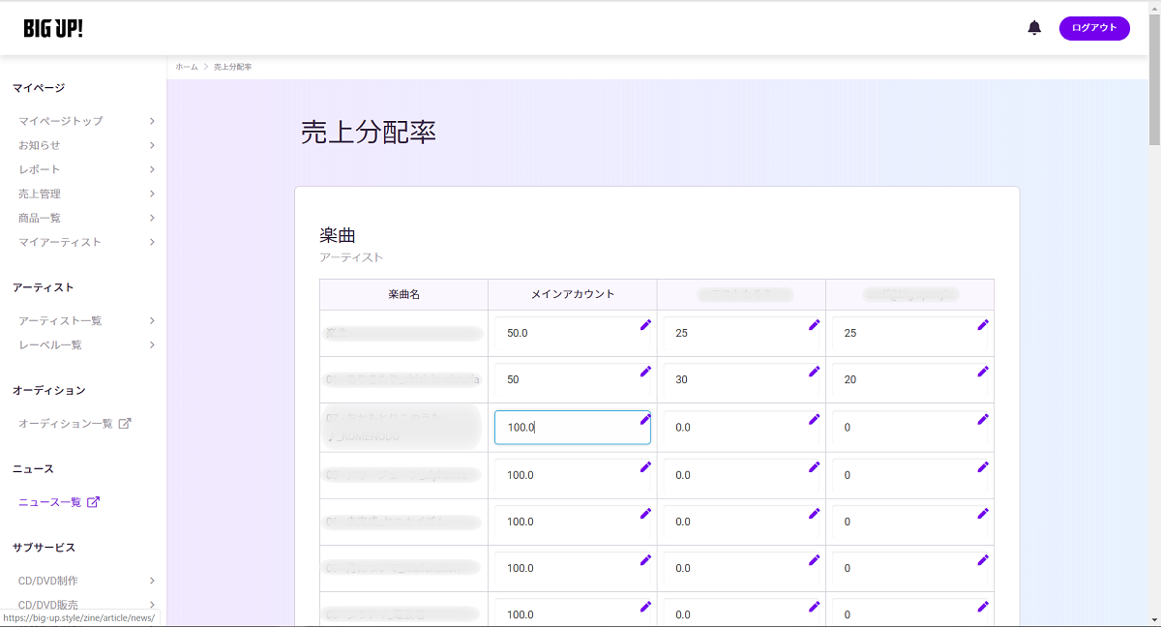The image size is (1161, 627).
Task: Expand the アーティスト一覧 sidebar chevron
Action: coord(152,320)
